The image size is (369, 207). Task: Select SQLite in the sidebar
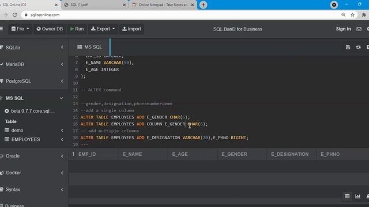click(x=13, y=47)
